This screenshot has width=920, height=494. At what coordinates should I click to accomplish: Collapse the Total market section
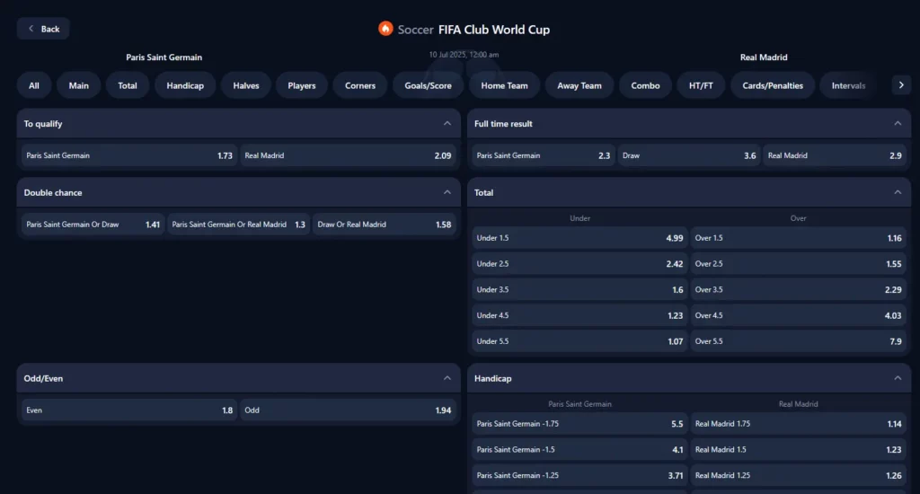(x=897, y=192)
